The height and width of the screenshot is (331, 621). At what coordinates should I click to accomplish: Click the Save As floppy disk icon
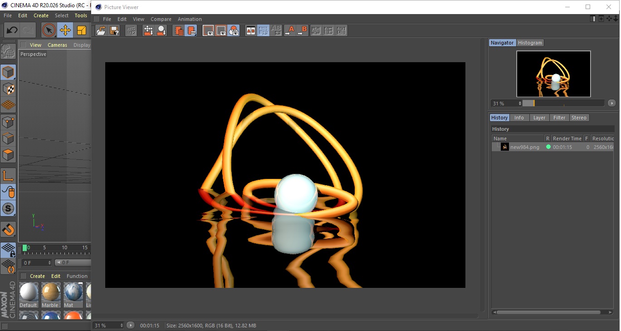tap(114, 30)
